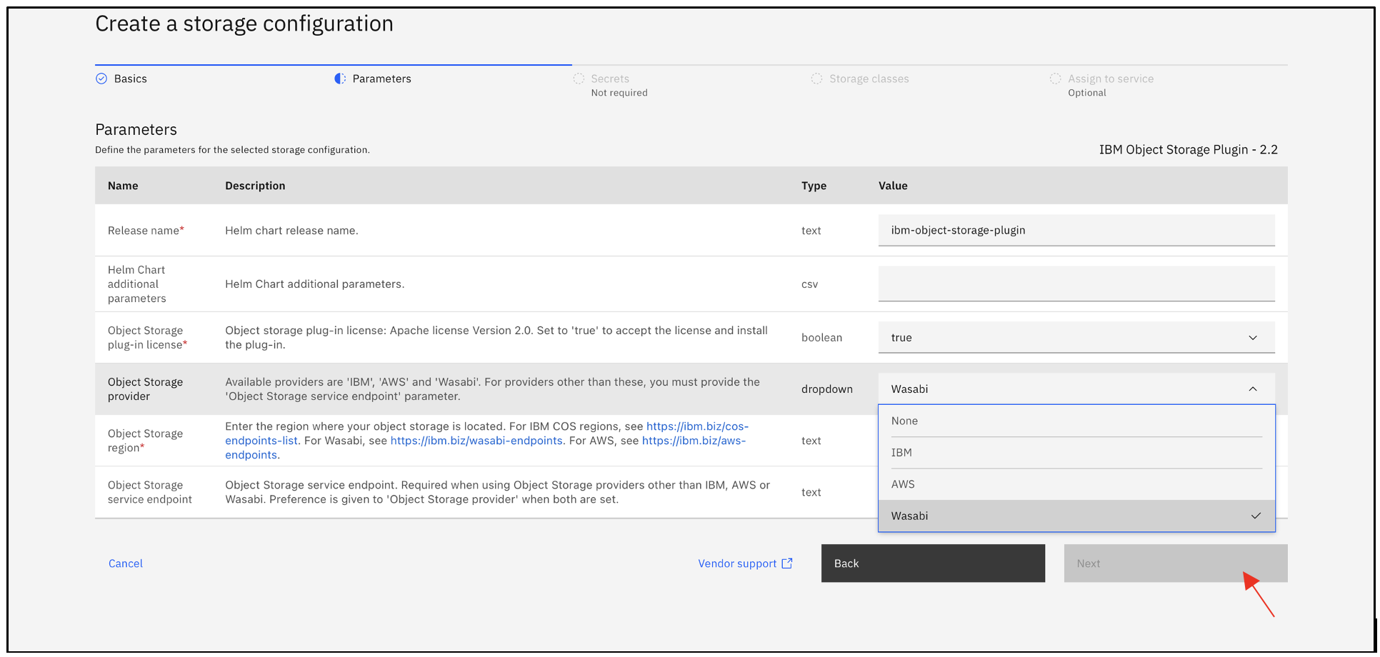
Task: Open the ibm.biz/wasabi-endpoints link
Action: click(x=476, y=441)
